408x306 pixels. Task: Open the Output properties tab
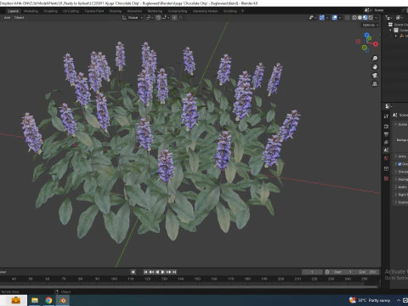tap(386, 134)
